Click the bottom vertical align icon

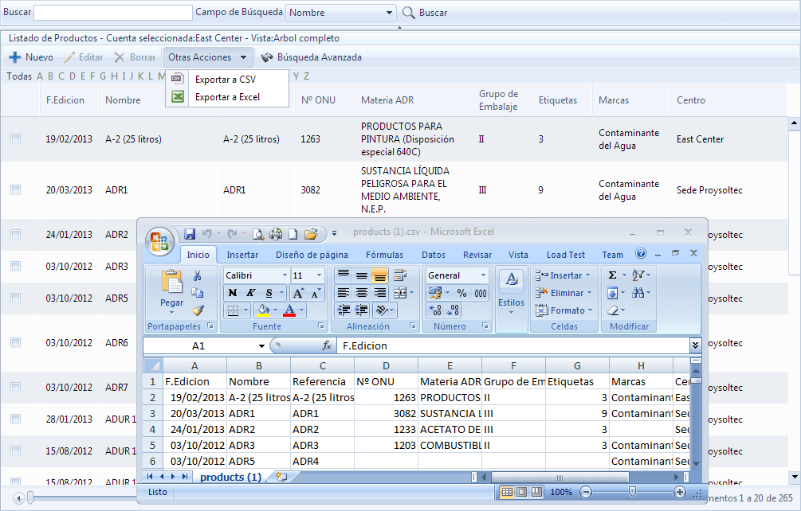(379, 275)
